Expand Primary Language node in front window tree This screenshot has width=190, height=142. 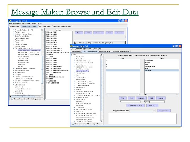(x=74, y=85)
